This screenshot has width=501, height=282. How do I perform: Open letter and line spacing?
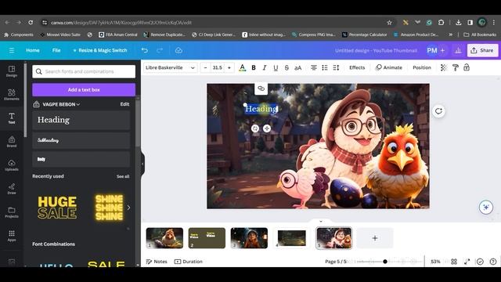[x=336, y=68]
